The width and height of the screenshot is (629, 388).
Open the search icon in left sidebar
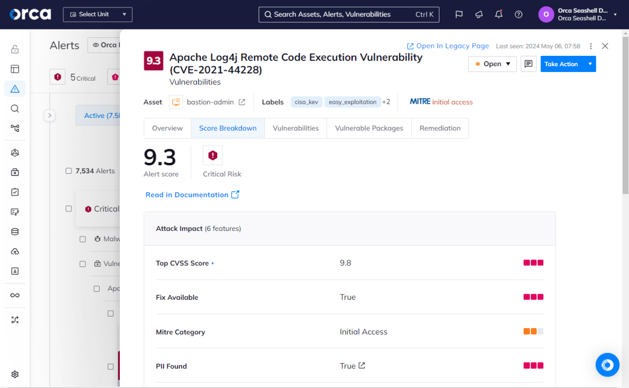(15, 109)
